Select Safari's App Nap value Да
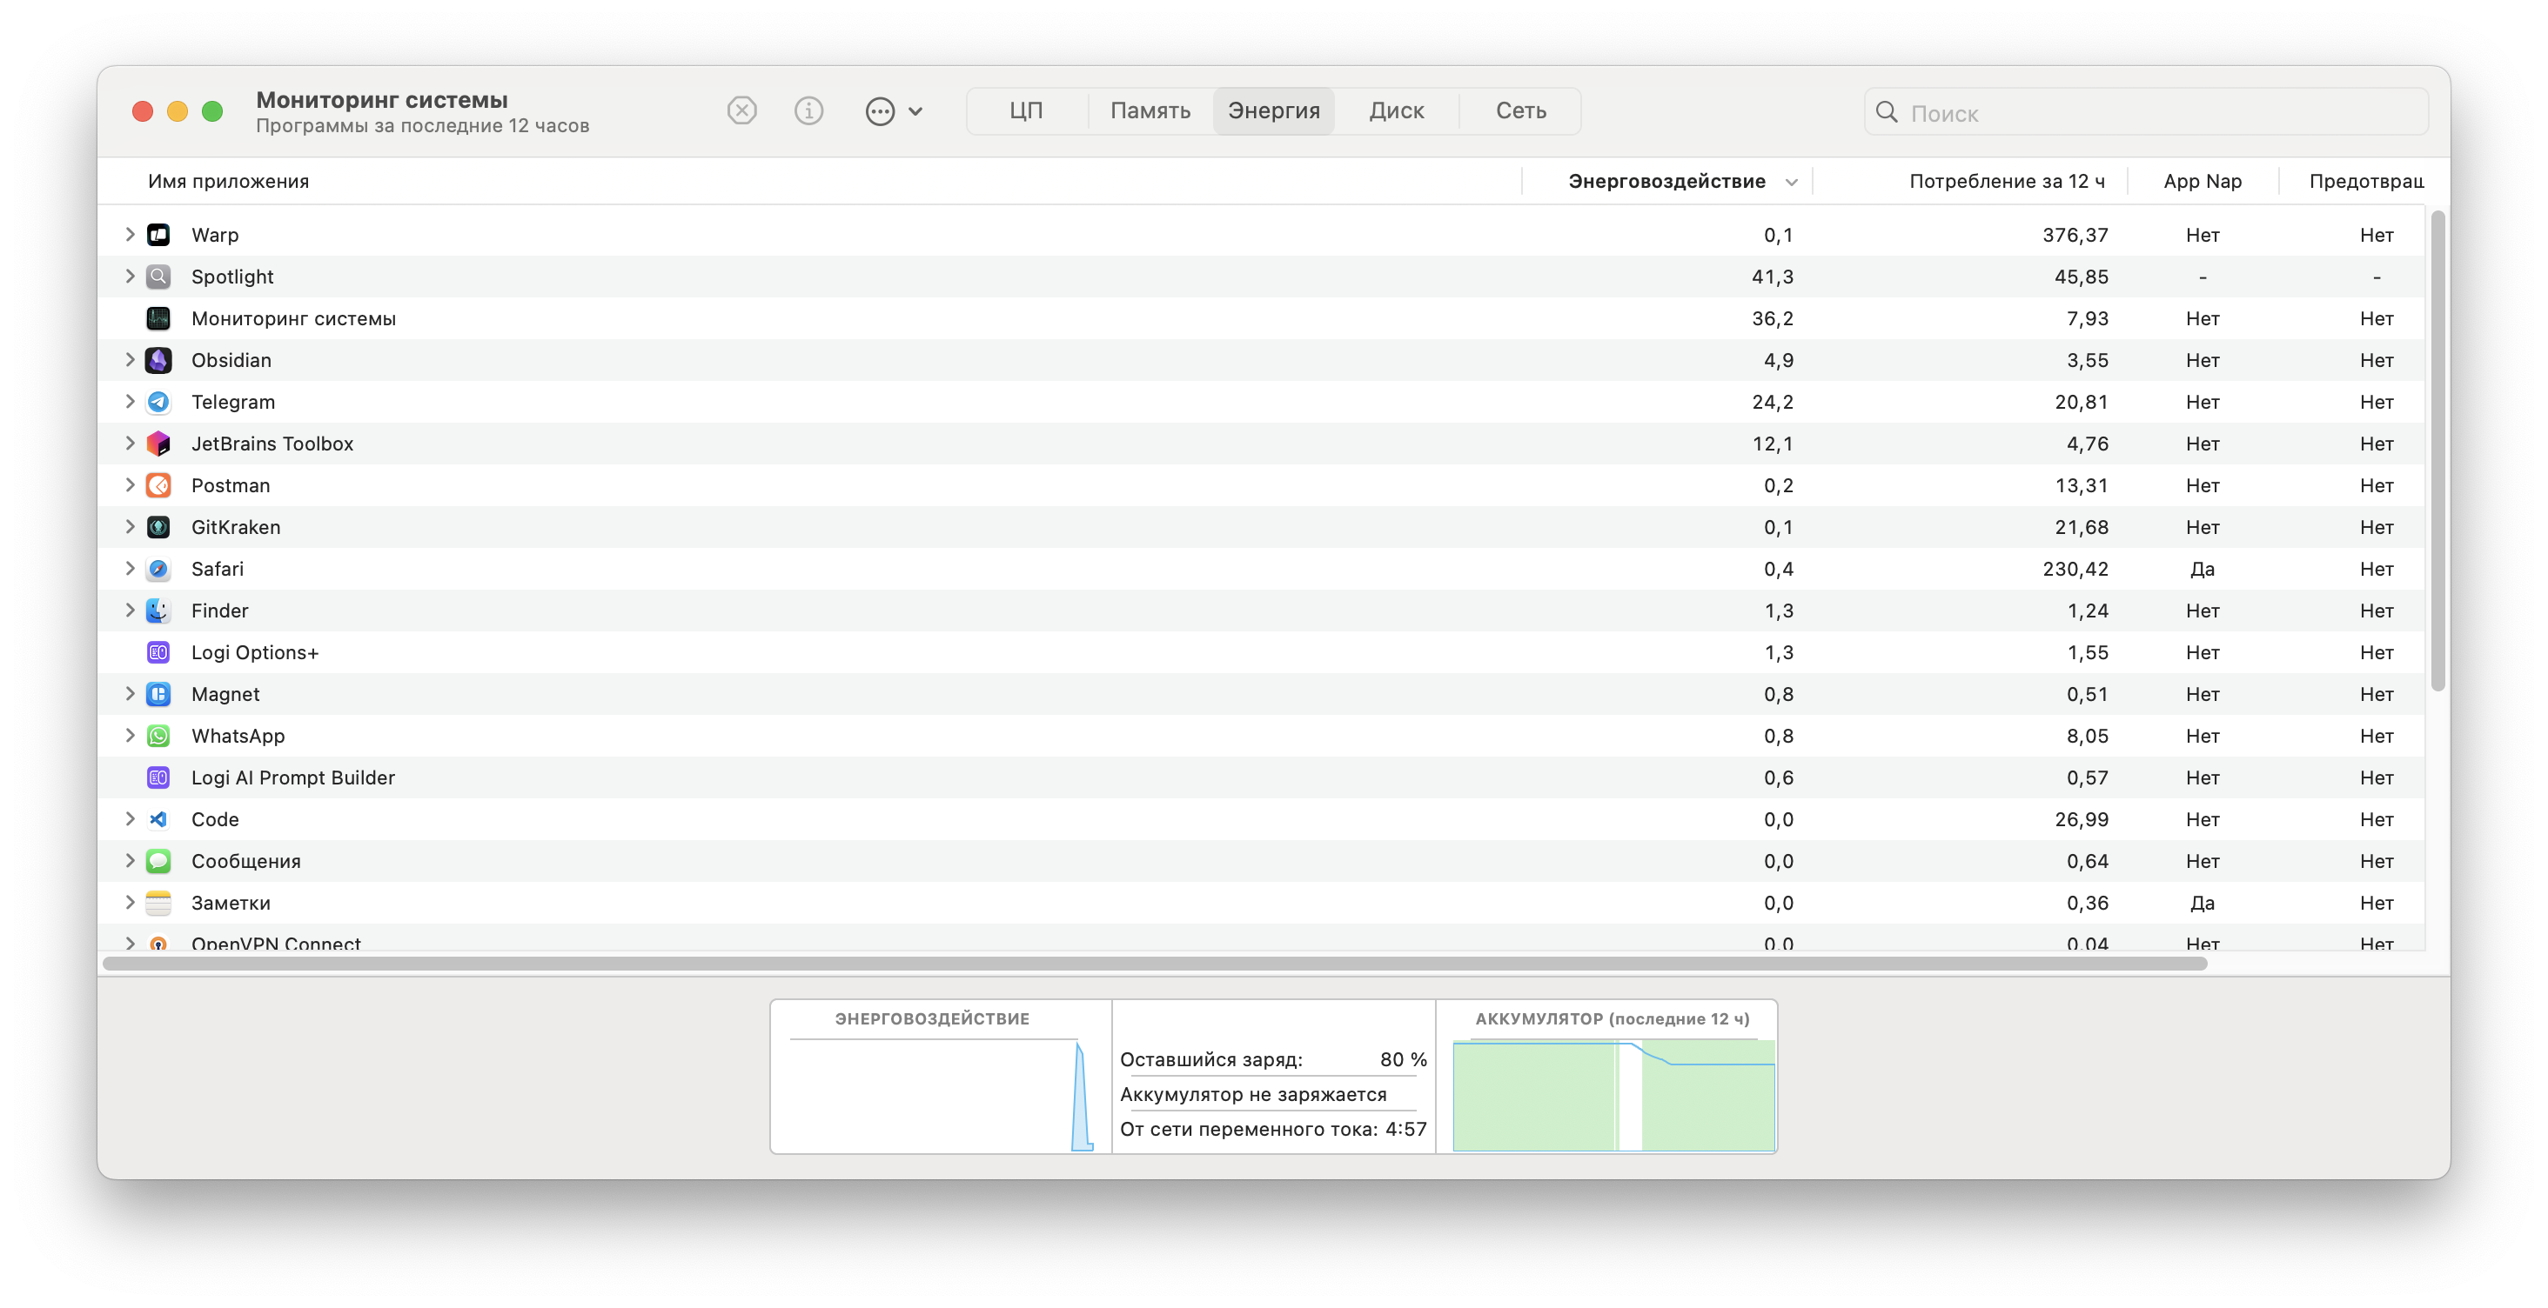Image resolution: width=2548 pixels, height=1308 pixels. [x=2202, y=569]
